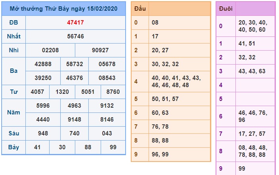The width and height of the screenshot is (279, 175).
Task: Select seventh prize number 99 in Bảy row
Action: point(113,147)
